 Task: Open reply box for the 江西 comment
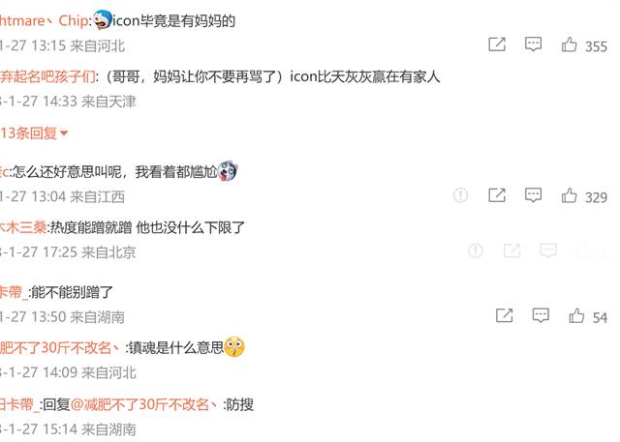[x=533, y=195]
